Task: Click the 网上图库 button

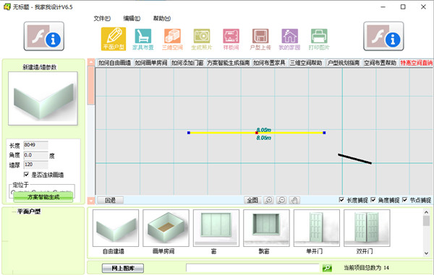Action: tap(123, 268)
